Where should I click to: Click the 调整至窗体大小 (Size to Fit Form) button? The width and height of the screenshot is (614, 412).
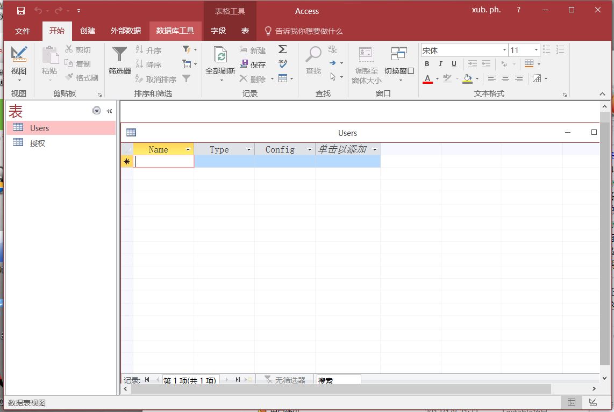click(367, 64)
